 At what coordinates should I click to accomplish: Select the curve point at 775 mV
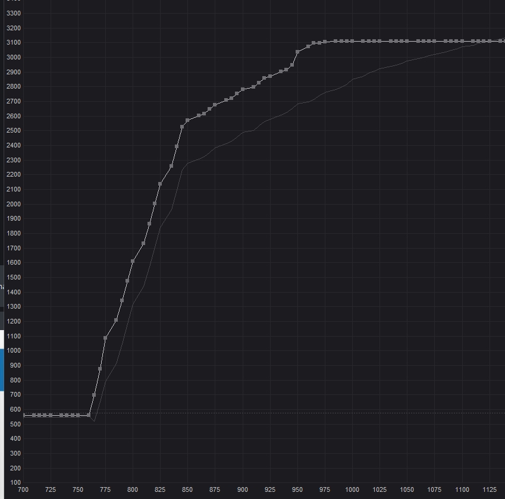[x=105, y=338]
